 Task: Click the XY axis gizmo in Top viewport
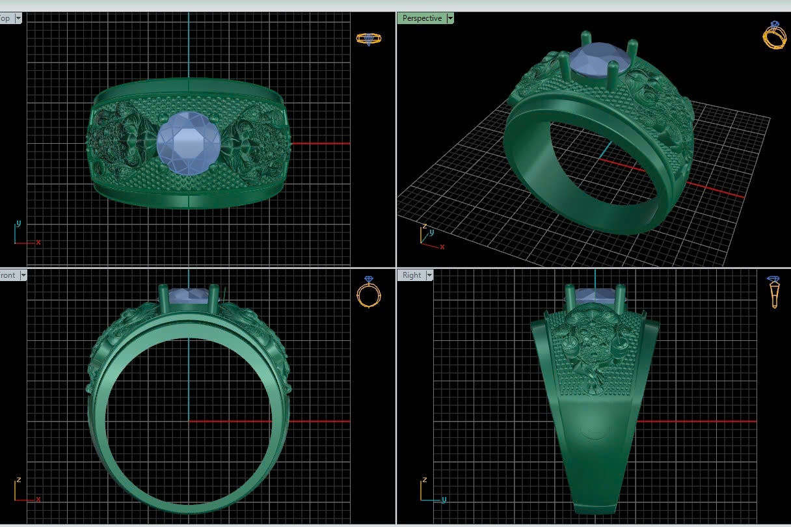25,236
